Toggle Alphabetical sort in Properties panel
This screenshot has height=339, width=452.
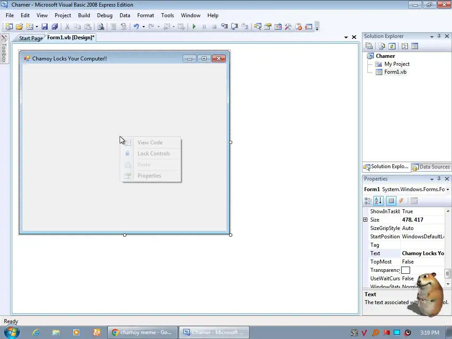point(378,201)
